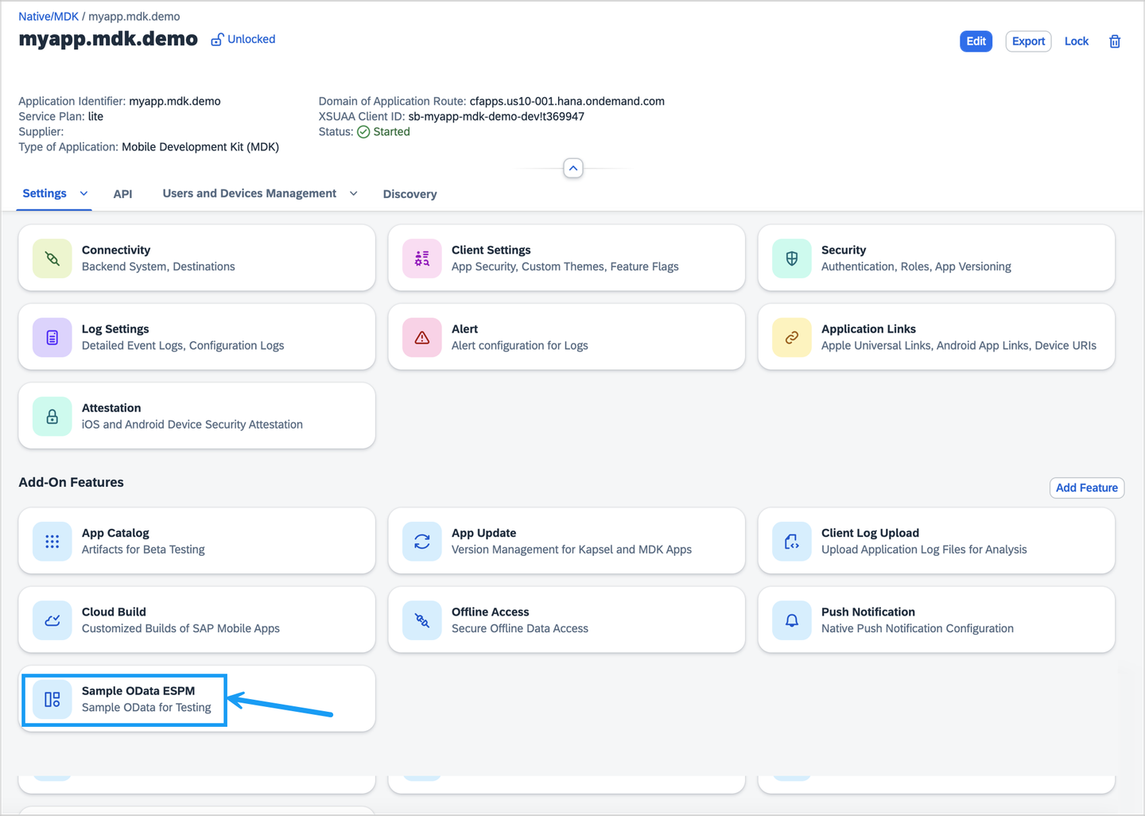Click the Lock button
This screenshot has height=816, width=1145.
coord(1077,41)
